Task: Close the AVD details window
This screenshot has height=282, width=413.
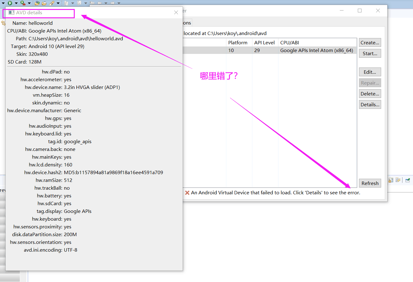Action: coord(176,12)
